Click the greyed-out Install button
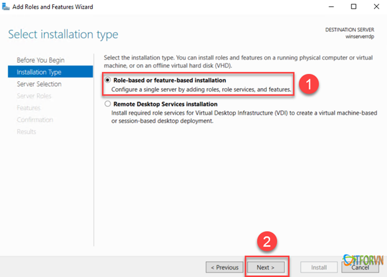Viewport: 387px width, 277px height. [x=319, y=267]
